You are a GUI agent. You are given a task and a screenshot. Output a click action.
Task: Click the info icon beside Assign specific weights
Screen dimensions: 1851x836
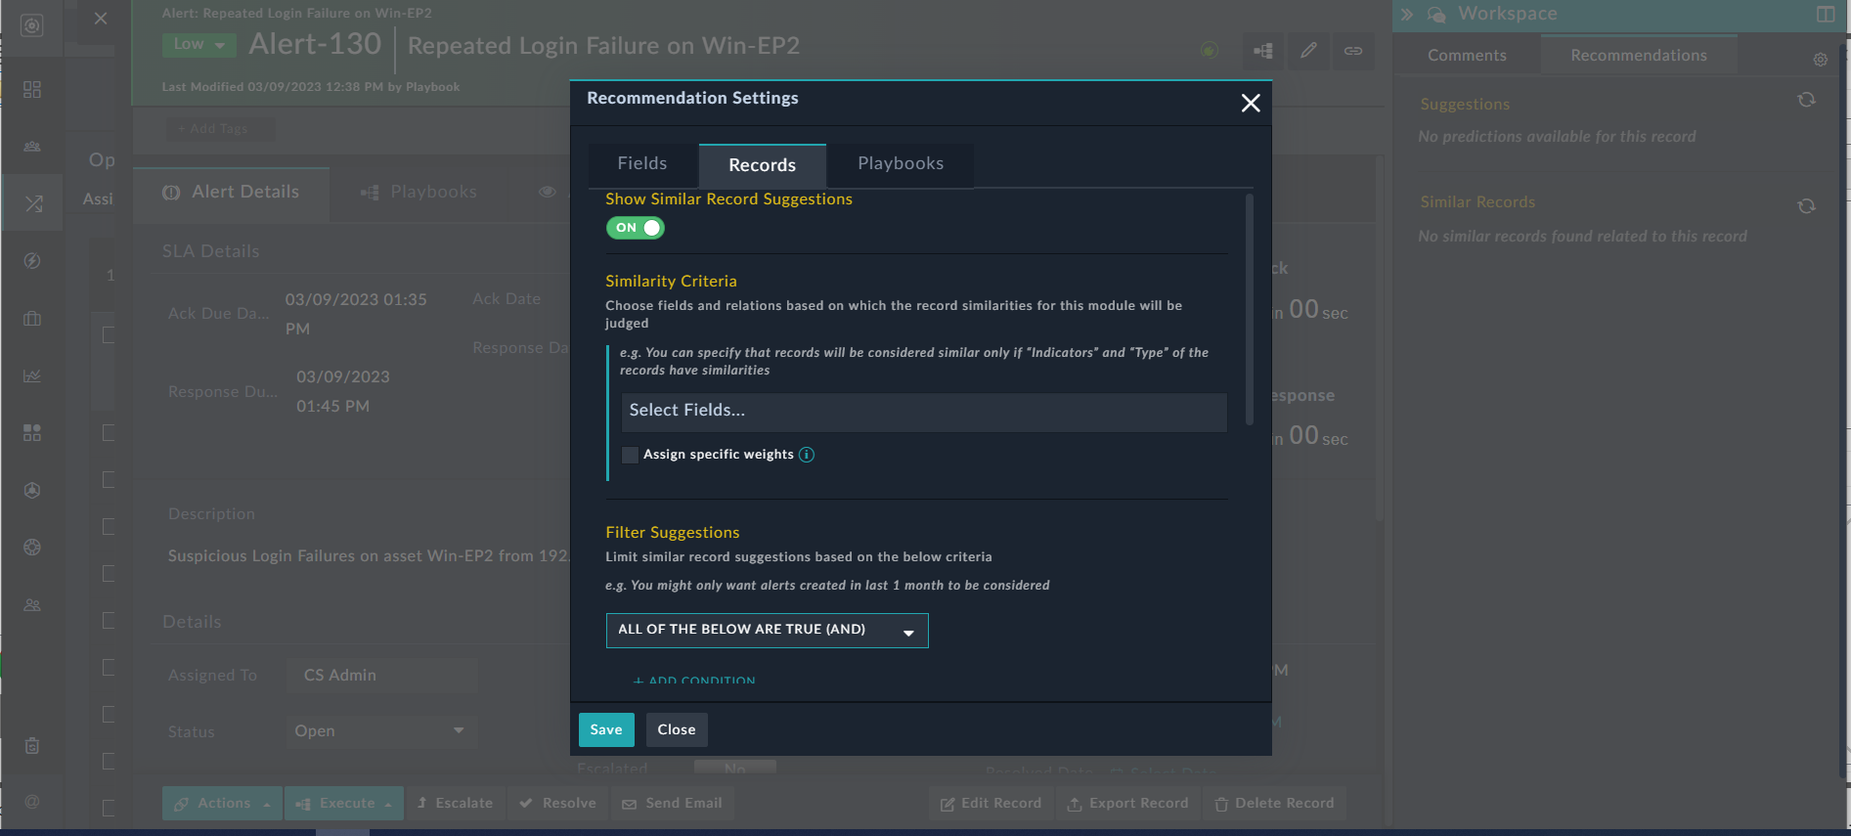[x=807, y=455]
